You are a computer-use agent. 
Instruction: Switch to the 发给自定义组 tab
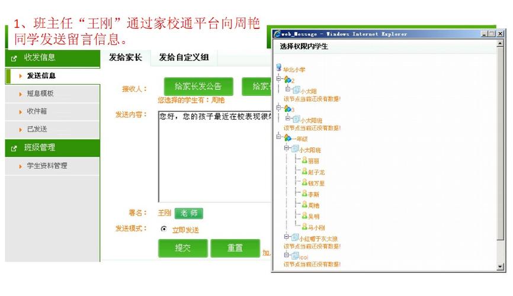tap(184, 57)
